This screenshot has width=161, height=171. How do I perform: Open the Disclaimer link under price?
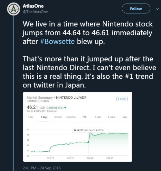(52, 111)
